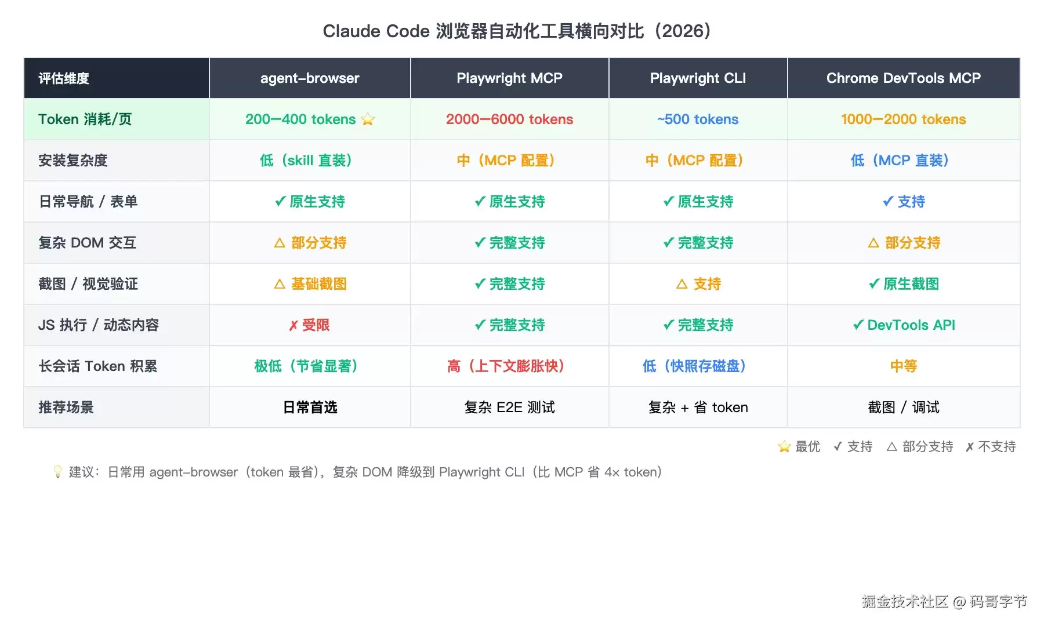Select the 评估维度 header cell

tap(117, 78)
